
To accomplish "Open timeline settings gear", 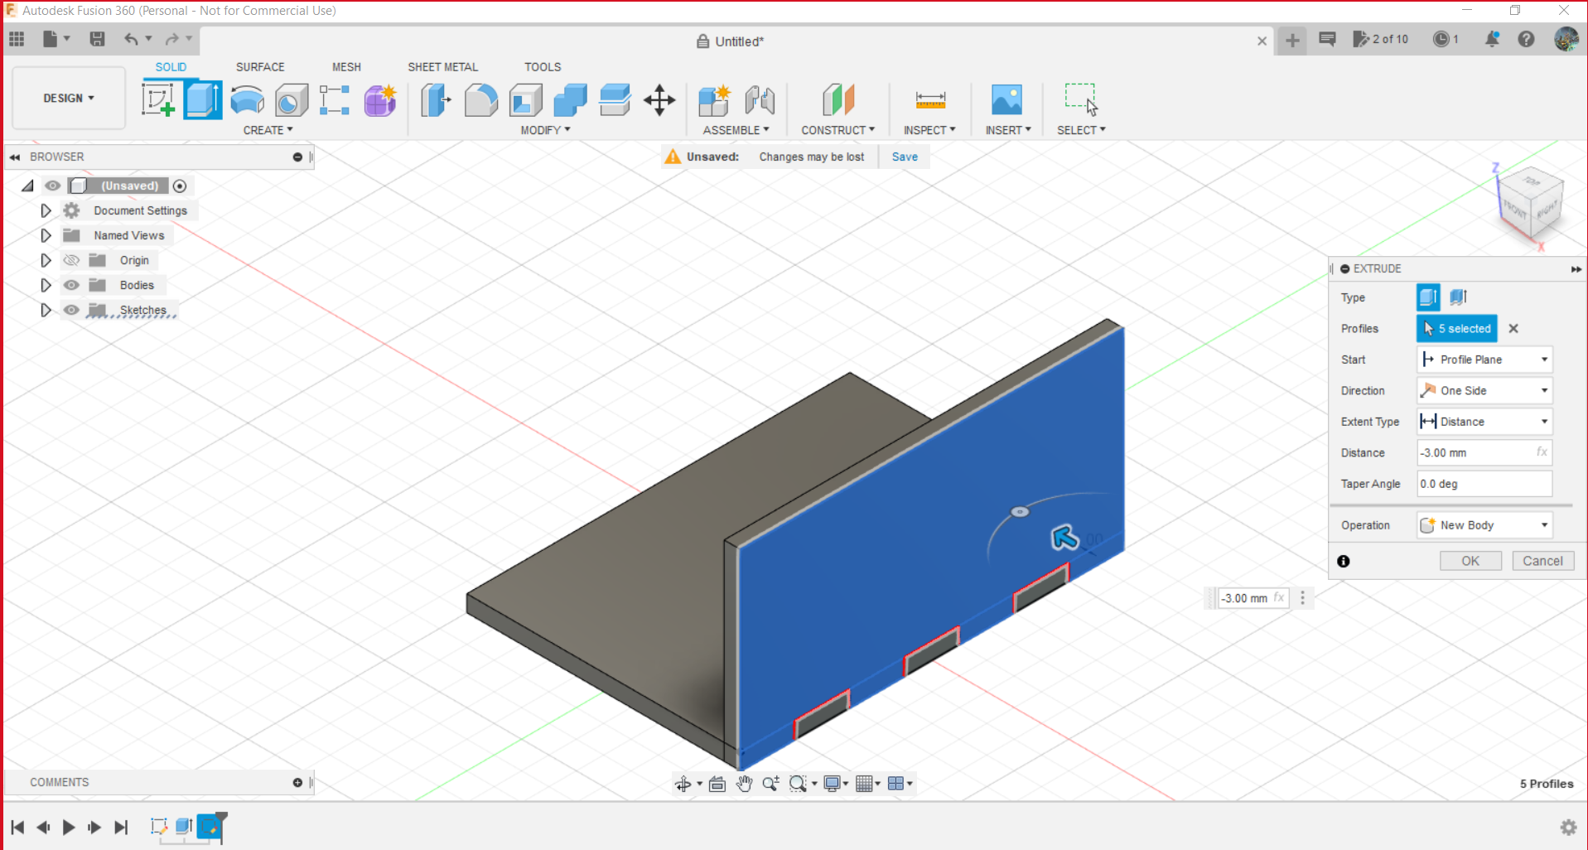I will [x=1568, y=827].
